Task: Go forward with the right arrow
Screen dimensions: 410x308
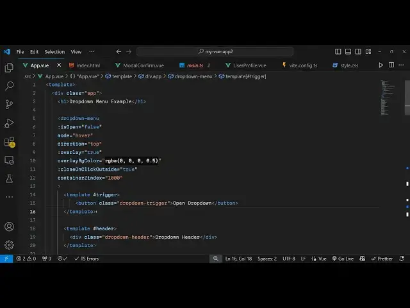Action: click(x=129, y=51)
